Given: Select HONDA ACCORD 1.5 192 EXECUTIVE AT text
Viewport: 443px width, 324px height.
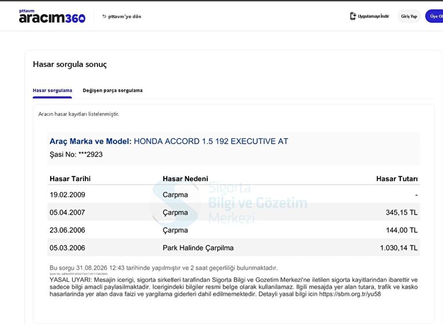Looking at the screenshot, I should [x=211, y=141].
